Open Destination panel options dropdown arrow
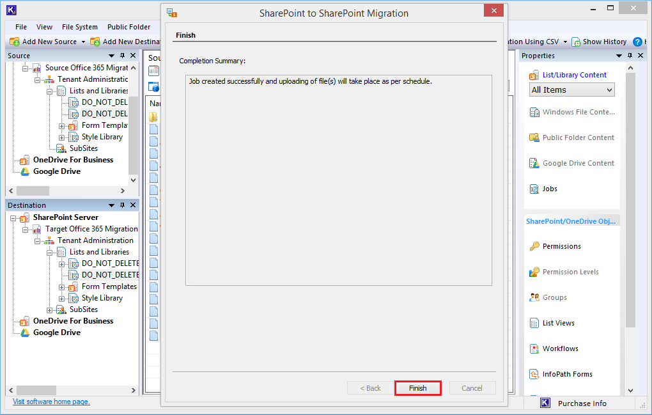The image size is (652, 415). (111, 205)
